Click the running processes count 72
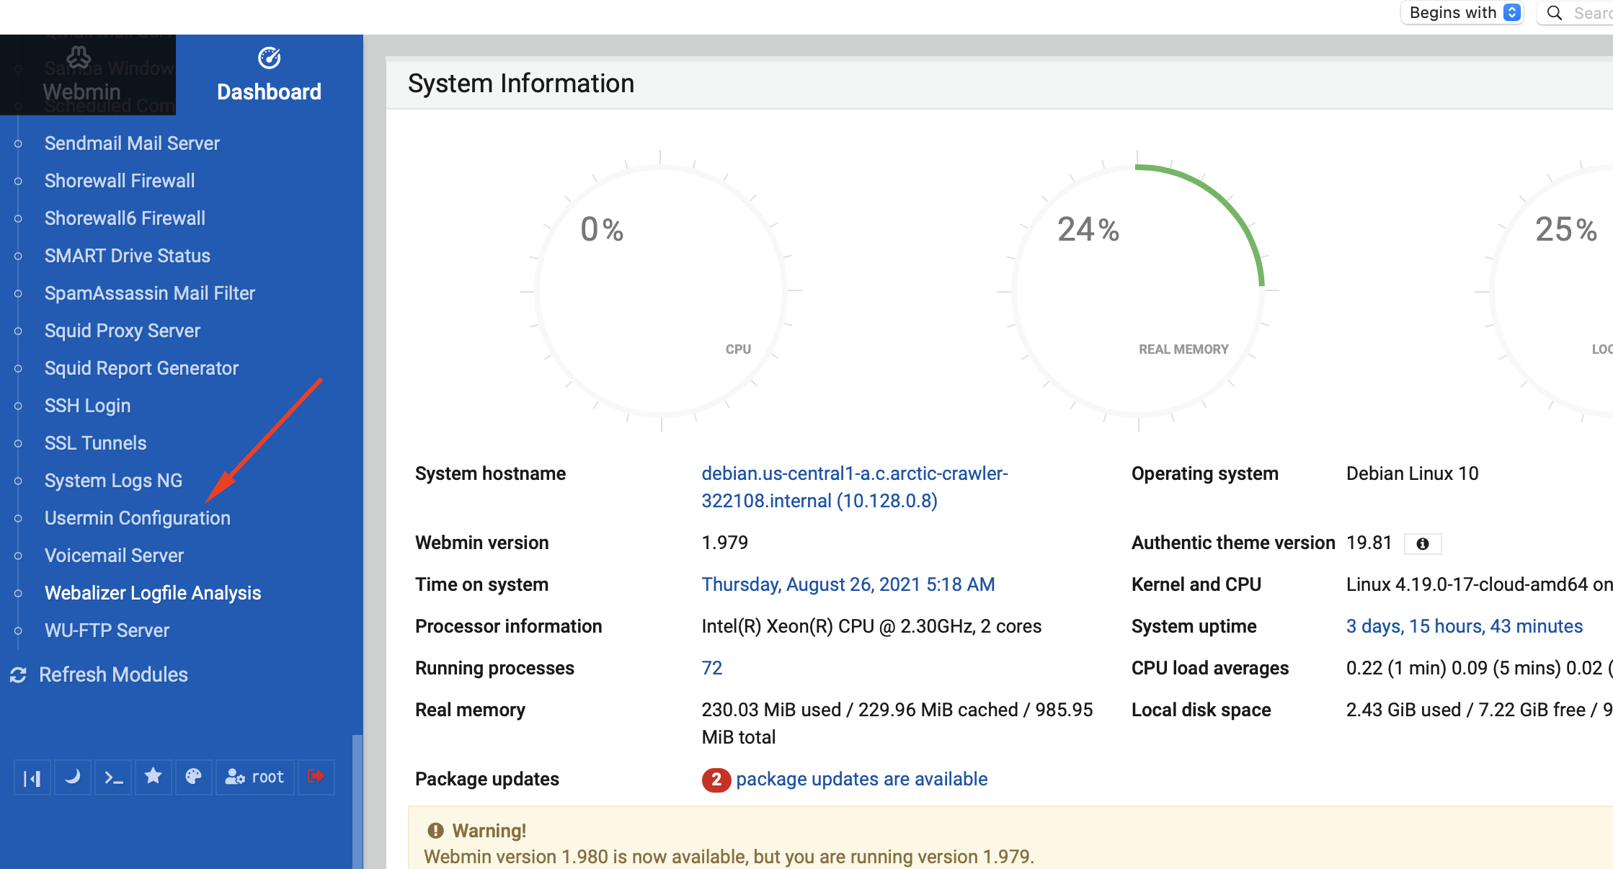 click(711, 668)
